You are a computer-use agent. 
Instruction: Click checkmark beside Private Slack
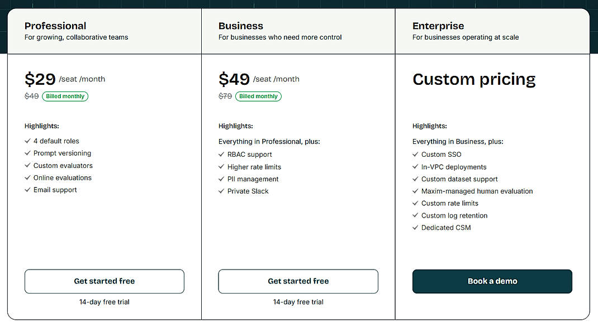(x=221, y=191)
